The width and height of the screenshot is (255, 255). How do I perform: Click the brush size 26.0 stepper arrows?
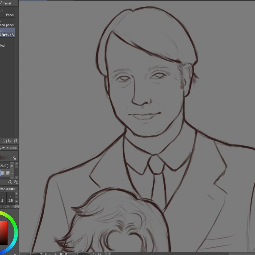point(8,166)
